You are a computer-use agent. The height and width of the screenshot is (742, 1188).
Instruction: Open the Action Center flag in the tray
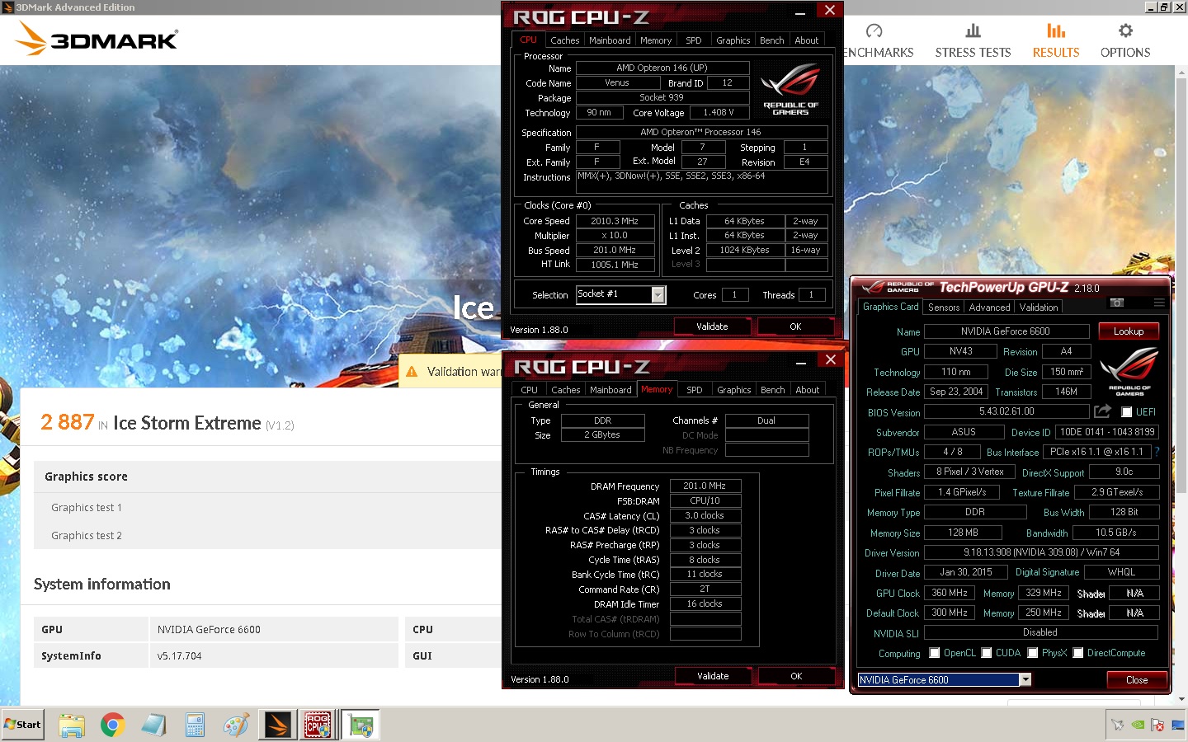point(1157,726)
